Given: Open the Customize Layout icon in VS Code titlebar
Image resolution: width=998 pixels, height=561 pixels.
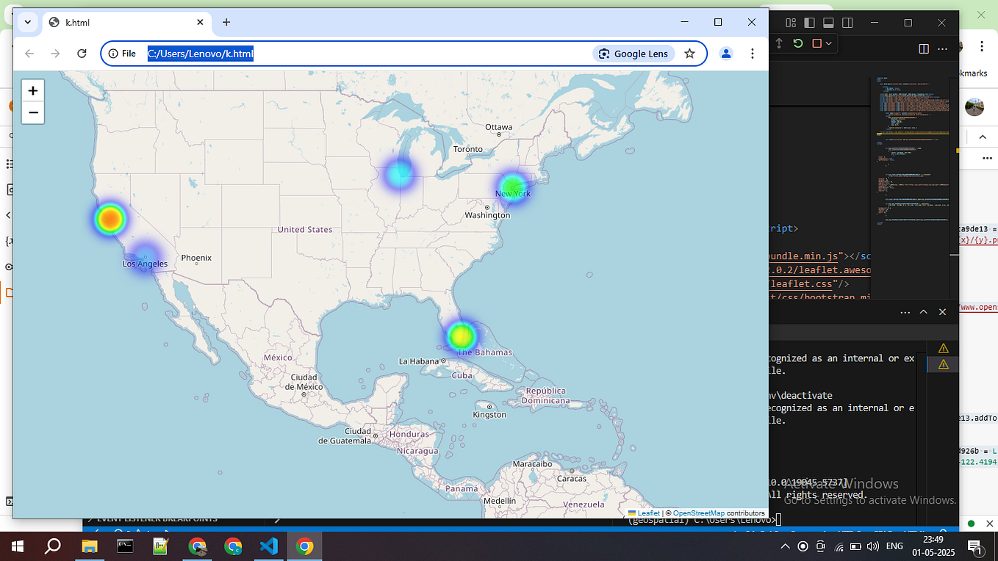Looking at the screenshot, I should pos(790,23).
